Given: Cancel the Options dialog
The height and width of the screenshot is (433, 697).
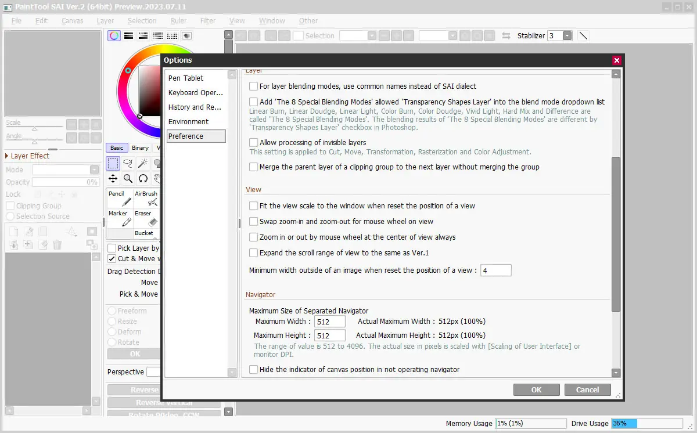Looking at the screenshot, I should pyautogui.click(x=587, y=389).
